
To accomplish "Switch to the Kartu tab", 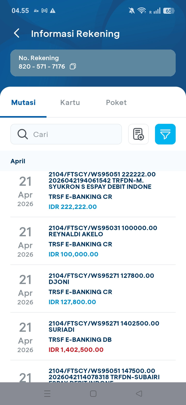I will click(x=70, y=102).
